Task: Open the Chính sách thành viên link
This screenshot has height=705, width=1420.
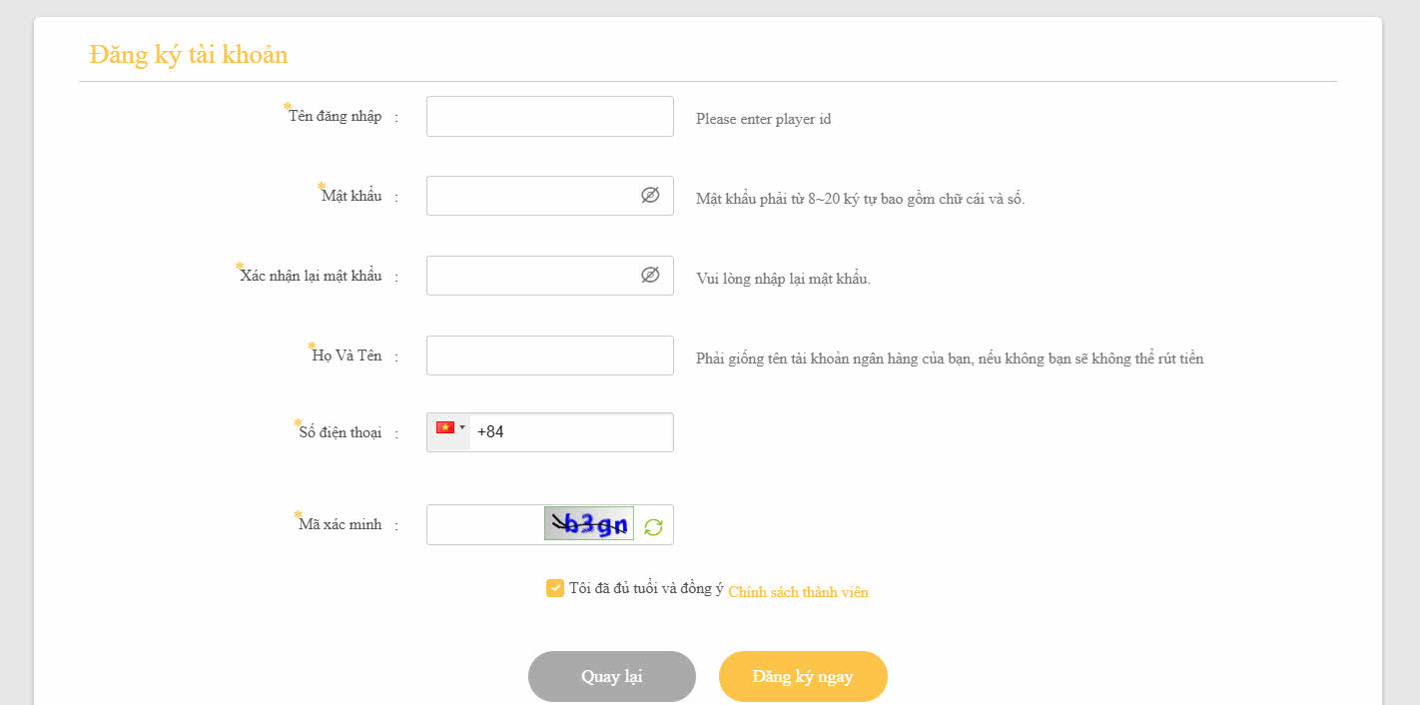Action: pos(798,592)
